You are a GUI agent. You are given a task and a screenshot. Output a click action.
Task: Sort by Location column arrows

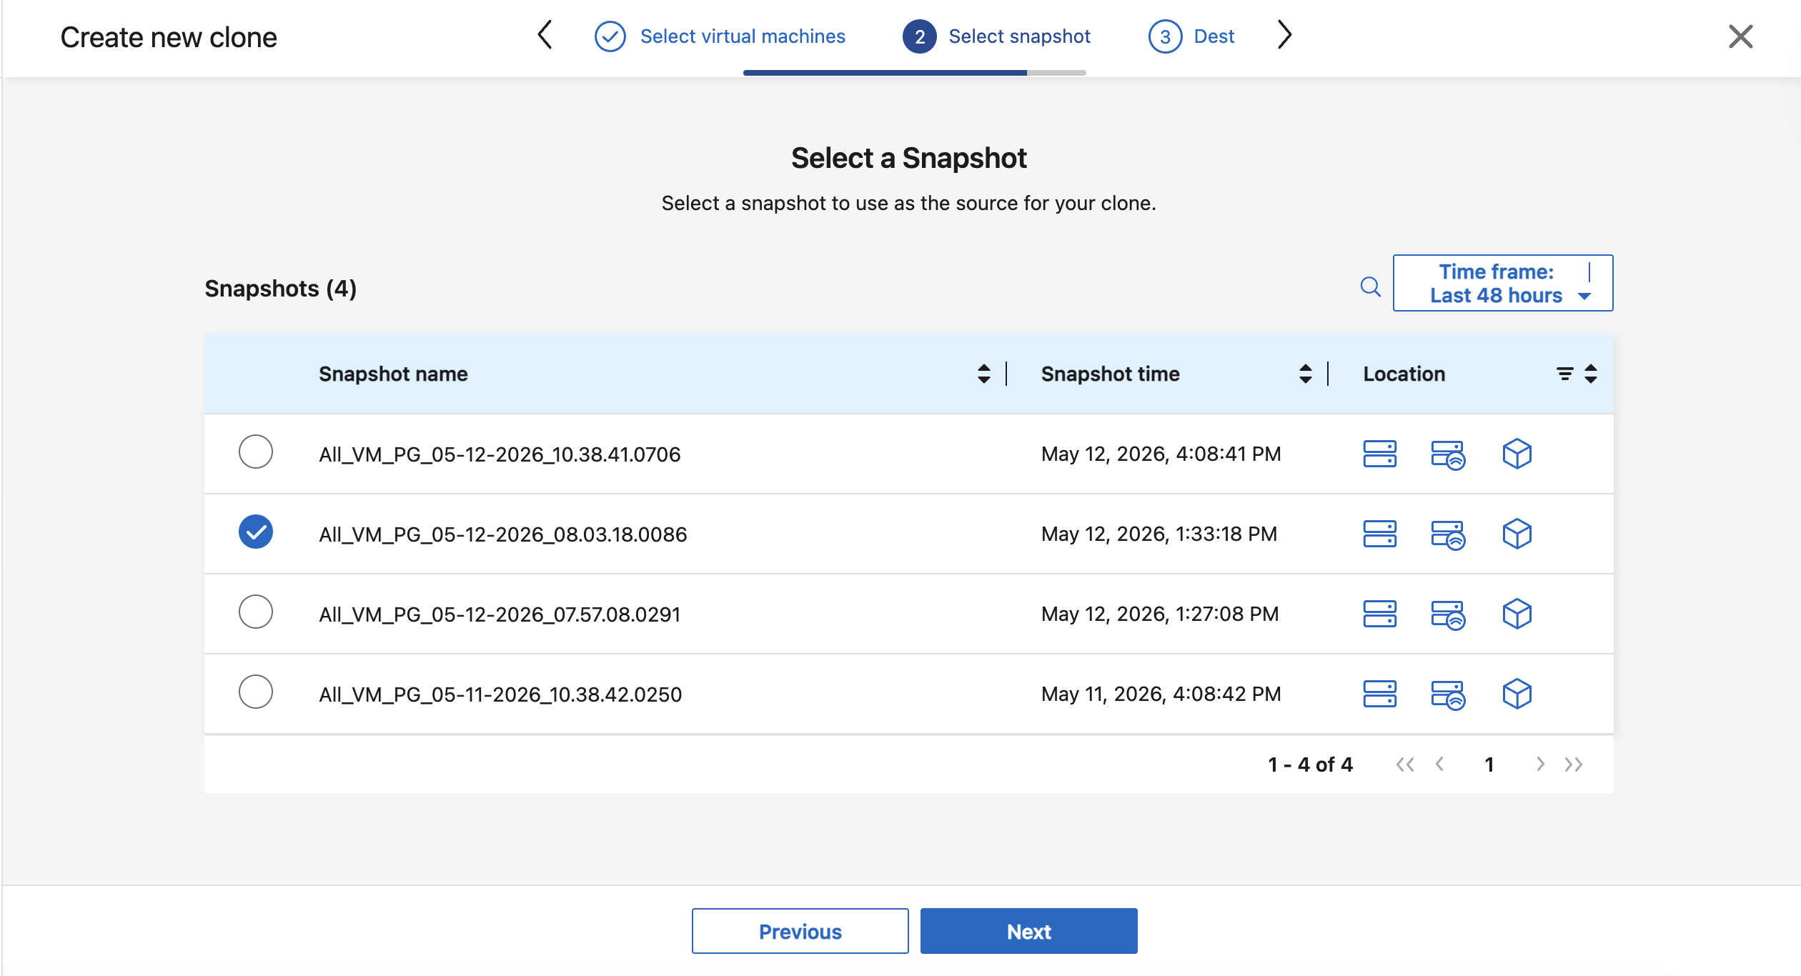pyautogui.click(x=1591, y=374)
